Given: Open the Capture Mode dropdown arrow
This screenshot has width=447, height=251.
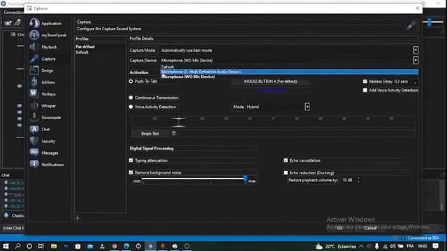Looking at the screenshot, I should [416, 50].
